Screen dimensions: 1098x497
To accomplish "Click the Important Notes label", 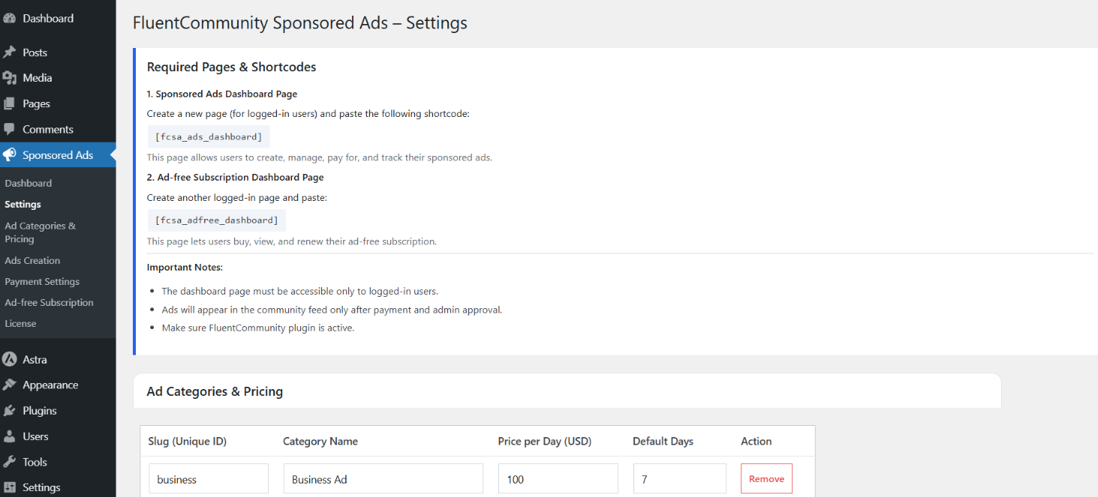I will 185,267.
